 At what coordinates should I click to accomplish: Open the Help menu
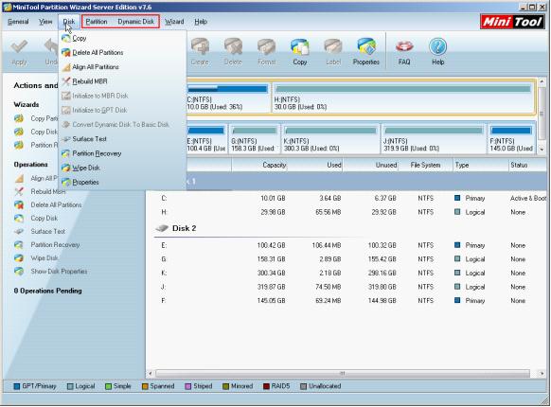(201, 22)
